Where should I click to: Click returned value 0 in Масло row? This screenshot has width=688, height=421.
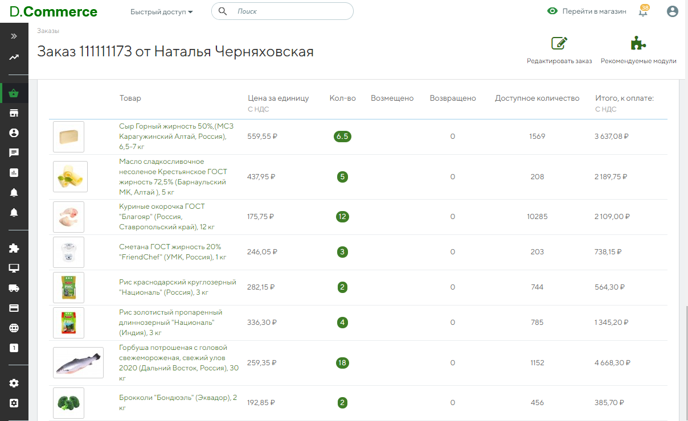[453, 177]
